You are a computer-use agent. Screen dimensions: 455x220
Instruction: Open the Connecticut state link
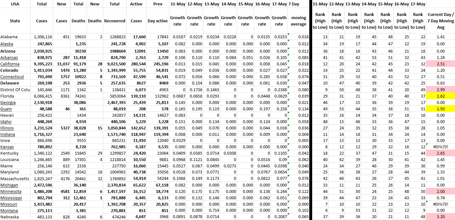12,77
